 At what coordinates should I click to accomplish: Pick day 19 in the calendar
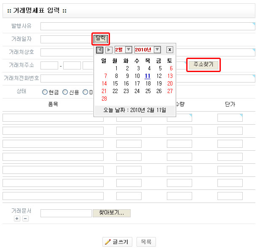pyautogui.click(x=159, y=83)
